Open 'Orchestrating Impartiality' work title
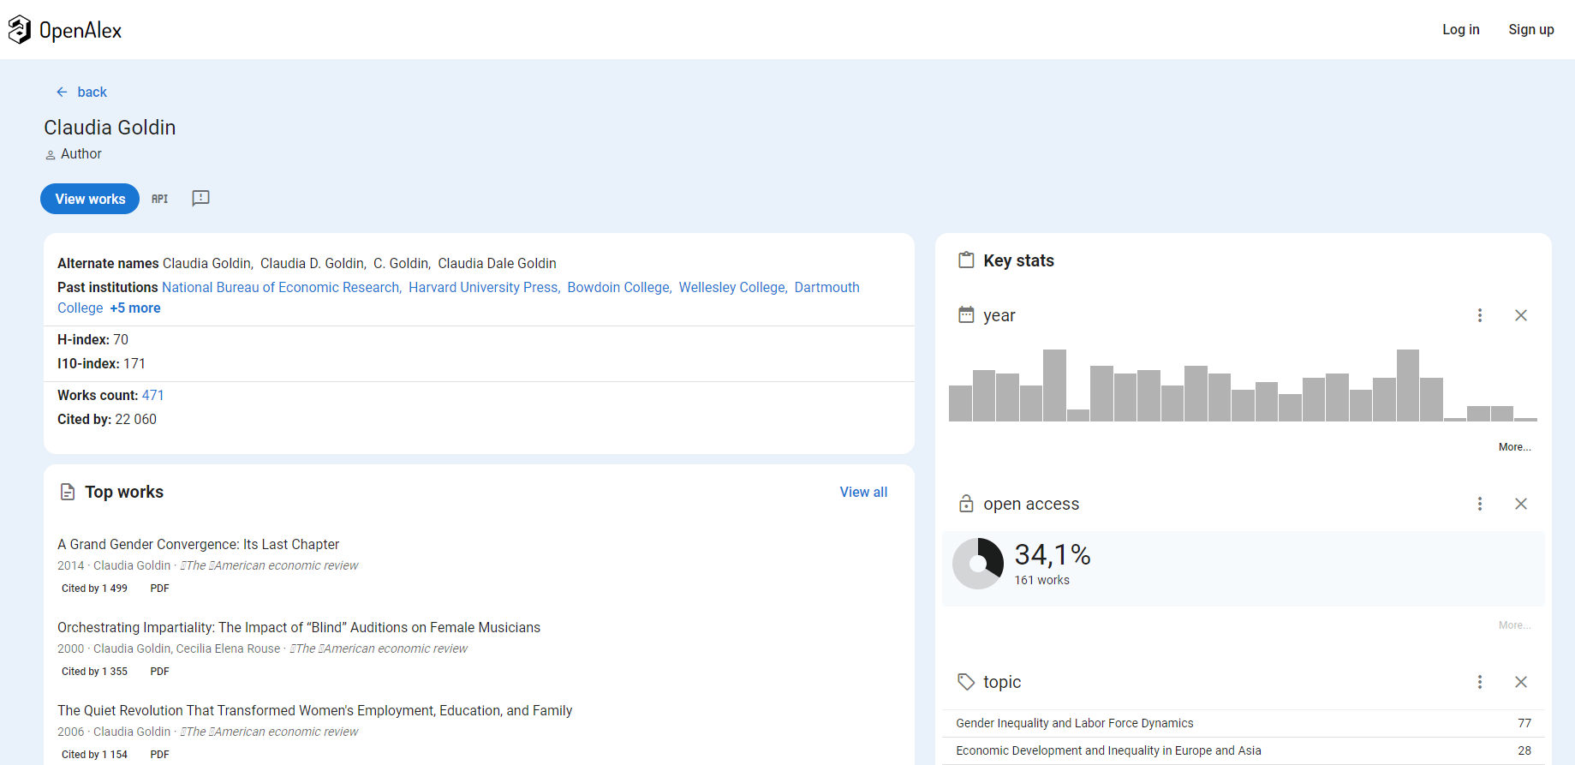 [x=299, y=627]
